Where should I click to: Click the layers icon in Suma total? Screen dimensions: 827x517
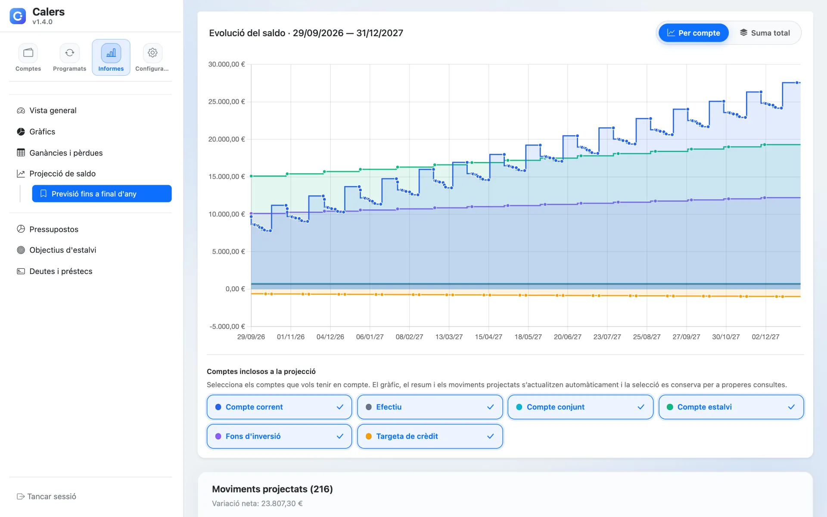click(x=743, y=32)
